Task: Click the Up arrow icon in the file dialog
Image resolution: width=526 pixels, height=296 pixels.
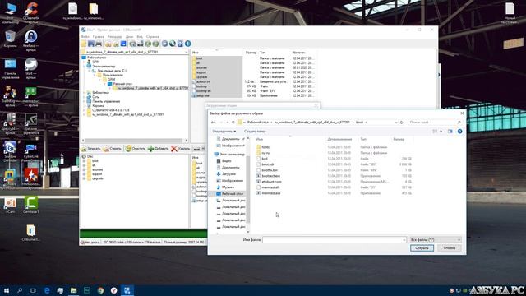Action: pyautogui.click(x=233, y=123)
